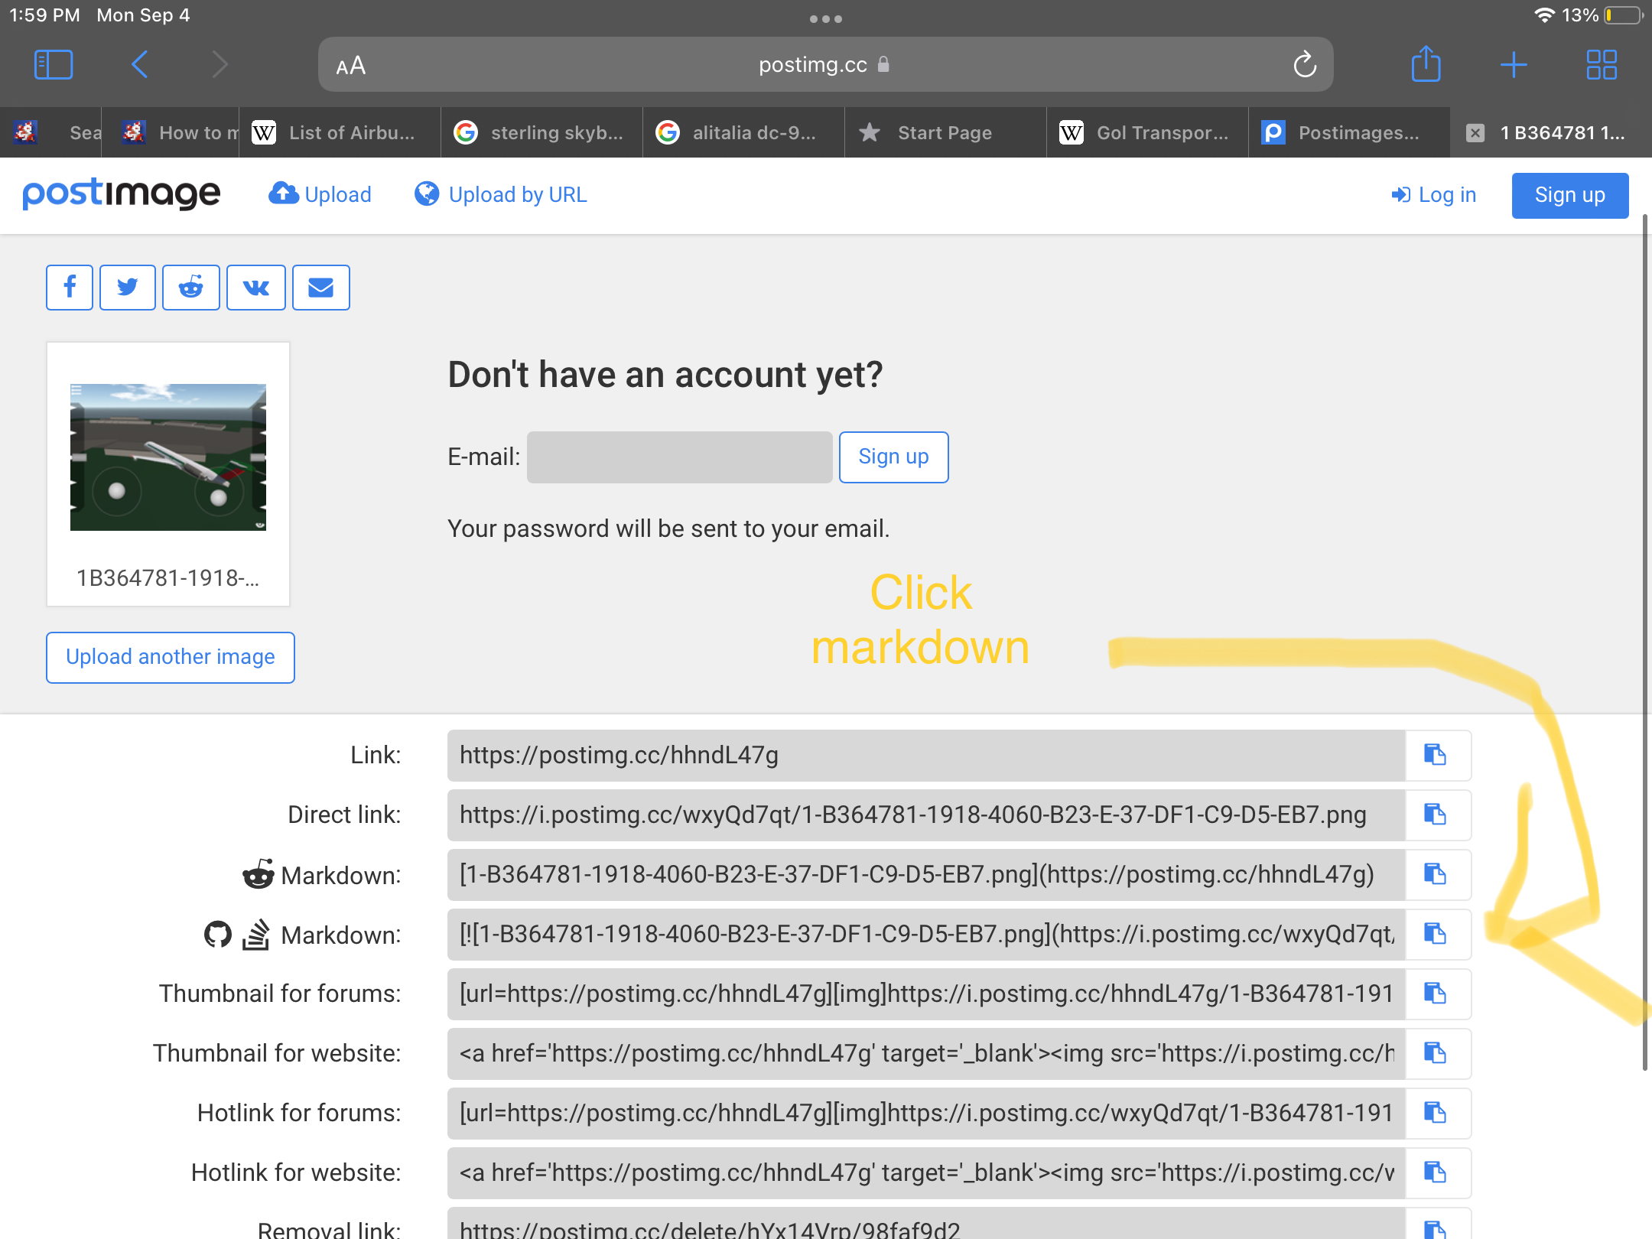Show Safari tab overview grid
Image resolution: width=1652 pixels, height=1239 pixels.
click(1601, 64)
